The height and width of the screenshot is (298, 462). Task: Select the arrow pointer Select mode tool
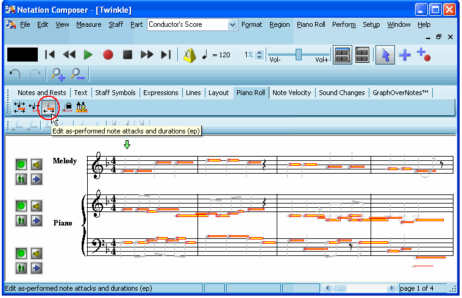point(385,55)
